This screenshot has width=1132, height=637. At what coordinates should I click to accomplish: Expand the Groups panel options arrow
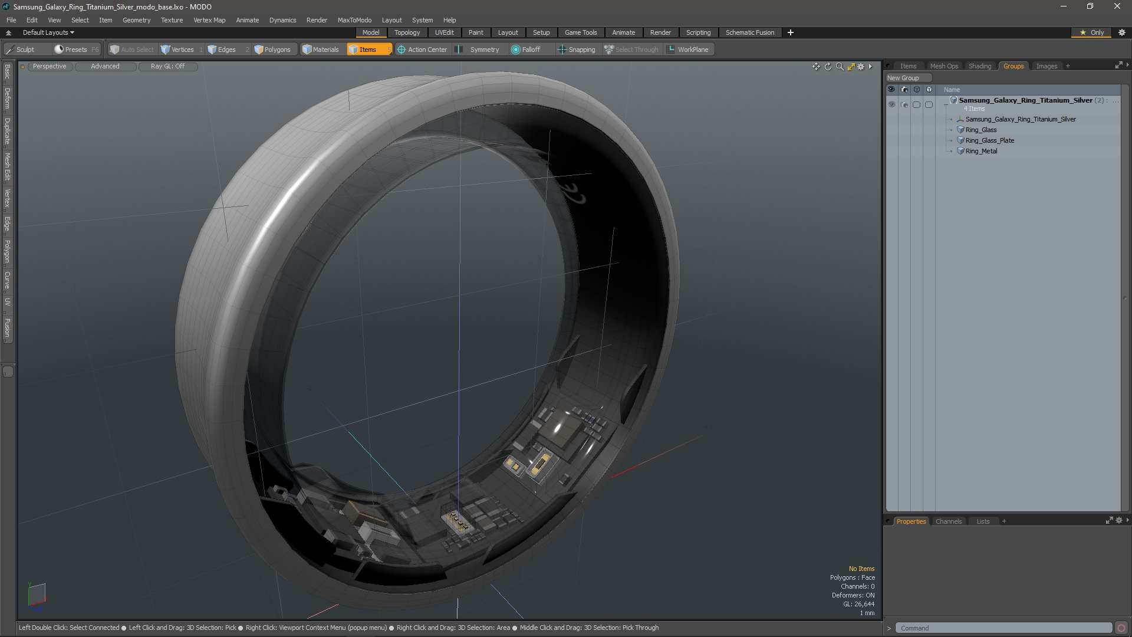[1127, 65]
